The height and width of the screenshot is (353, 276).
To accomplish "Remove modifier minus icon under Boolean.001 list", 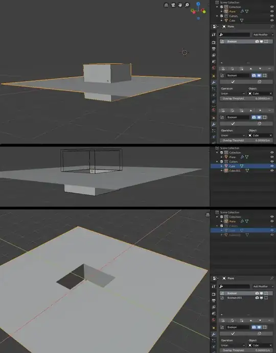I will click(269, 320).
